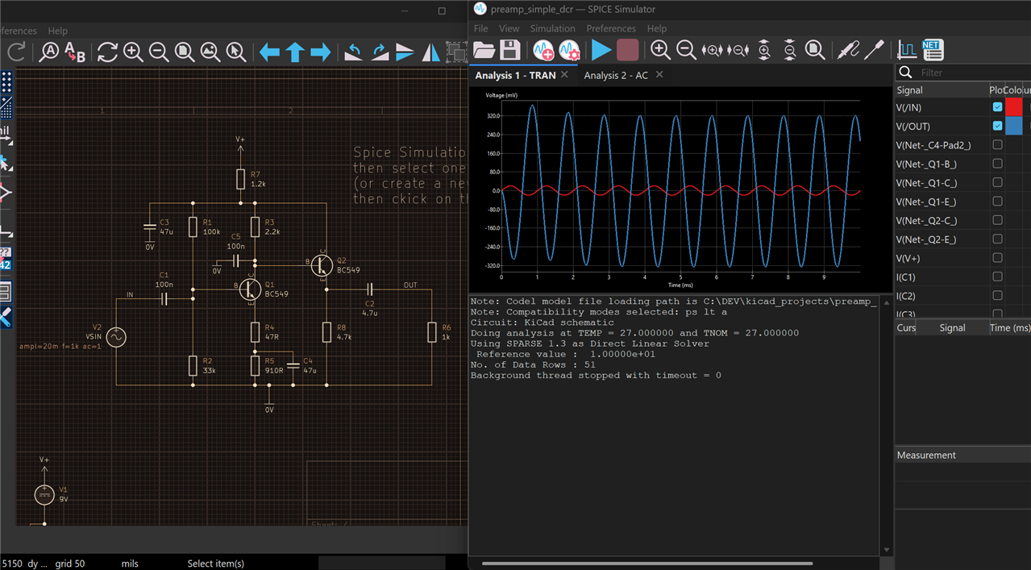Change V(/IN) red colour swatch
The height and width of the screenshot is (570, 1031).
click(x=1013, y=107)
